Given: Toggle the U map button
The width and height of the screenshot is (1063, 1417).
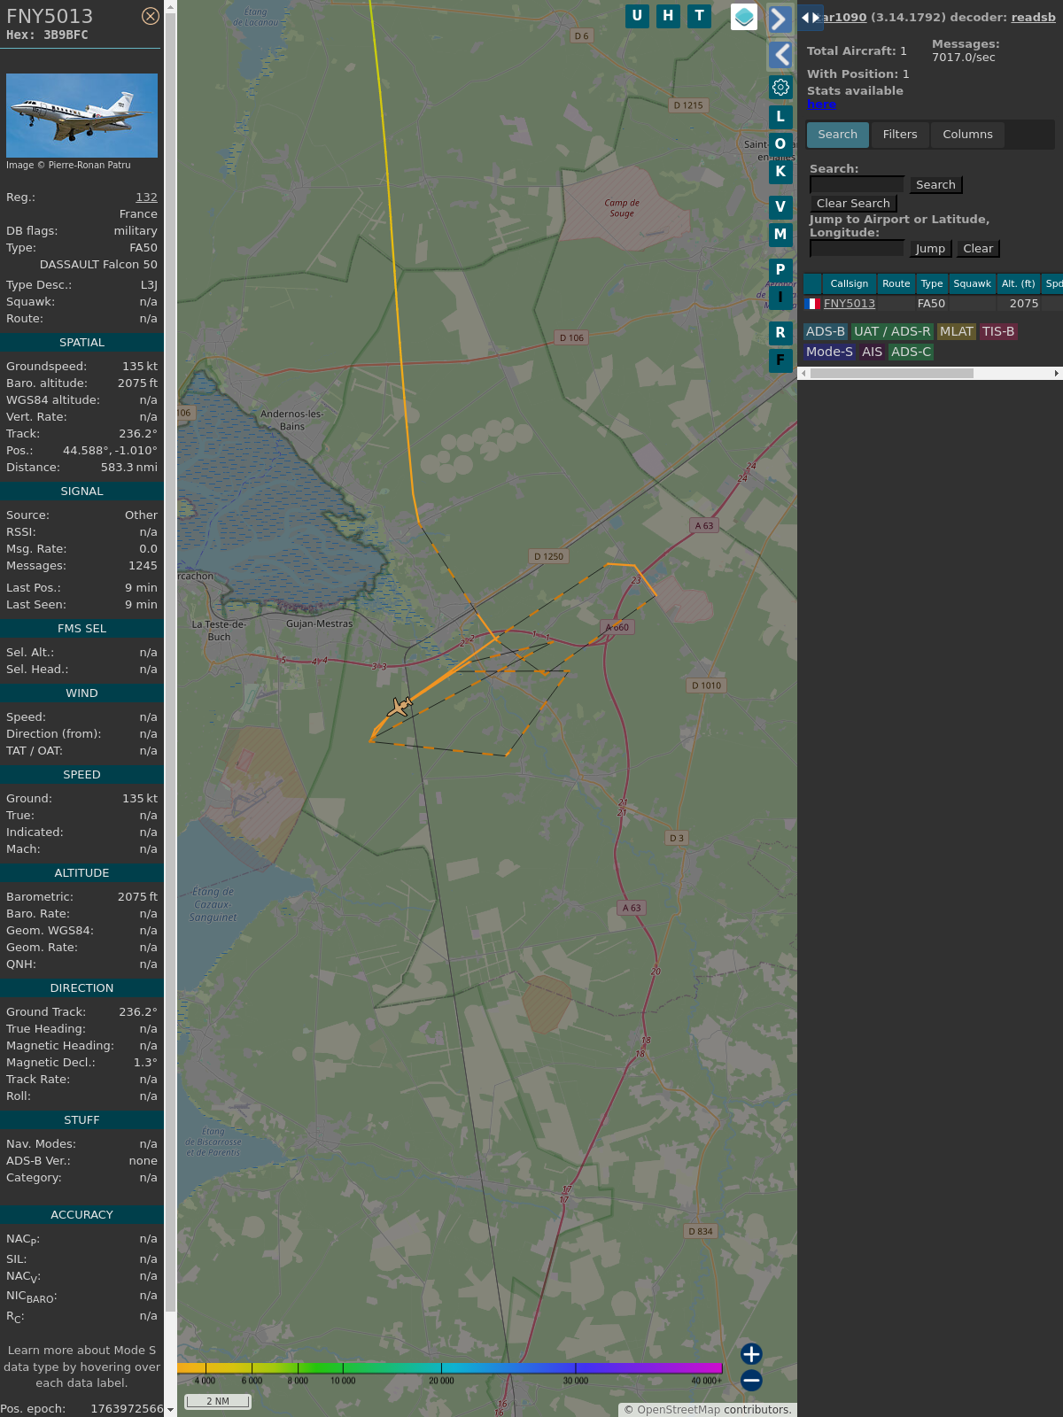Looking at the screenshot, I should pos(637,16).
